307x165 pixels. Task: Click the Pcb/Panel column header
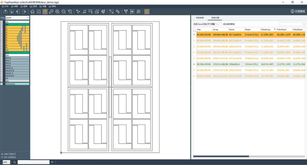click(285, 30)
